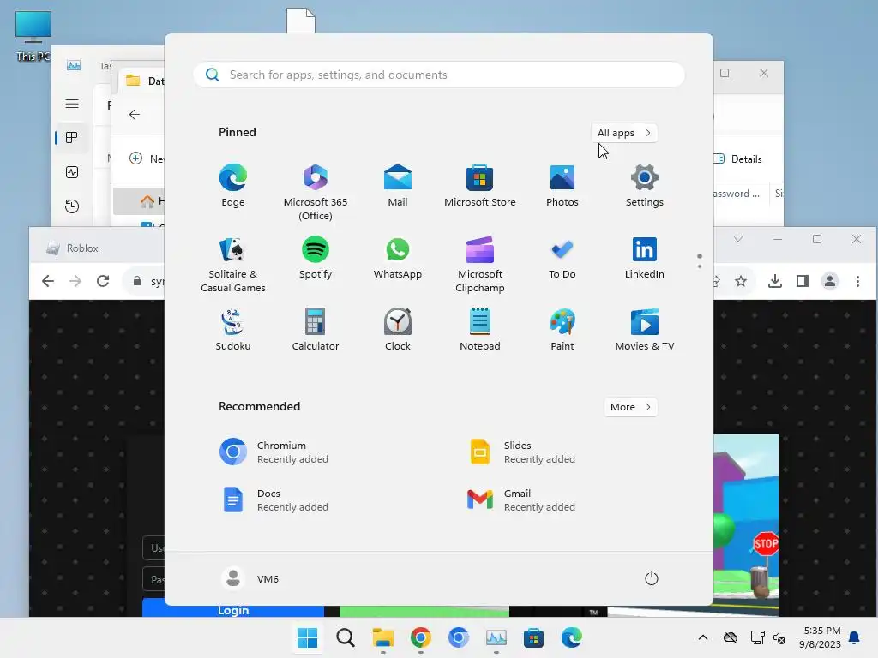Show more recommended items
Image resolution: width=878 pixels, height=658 pixels.
click(630, 407)
